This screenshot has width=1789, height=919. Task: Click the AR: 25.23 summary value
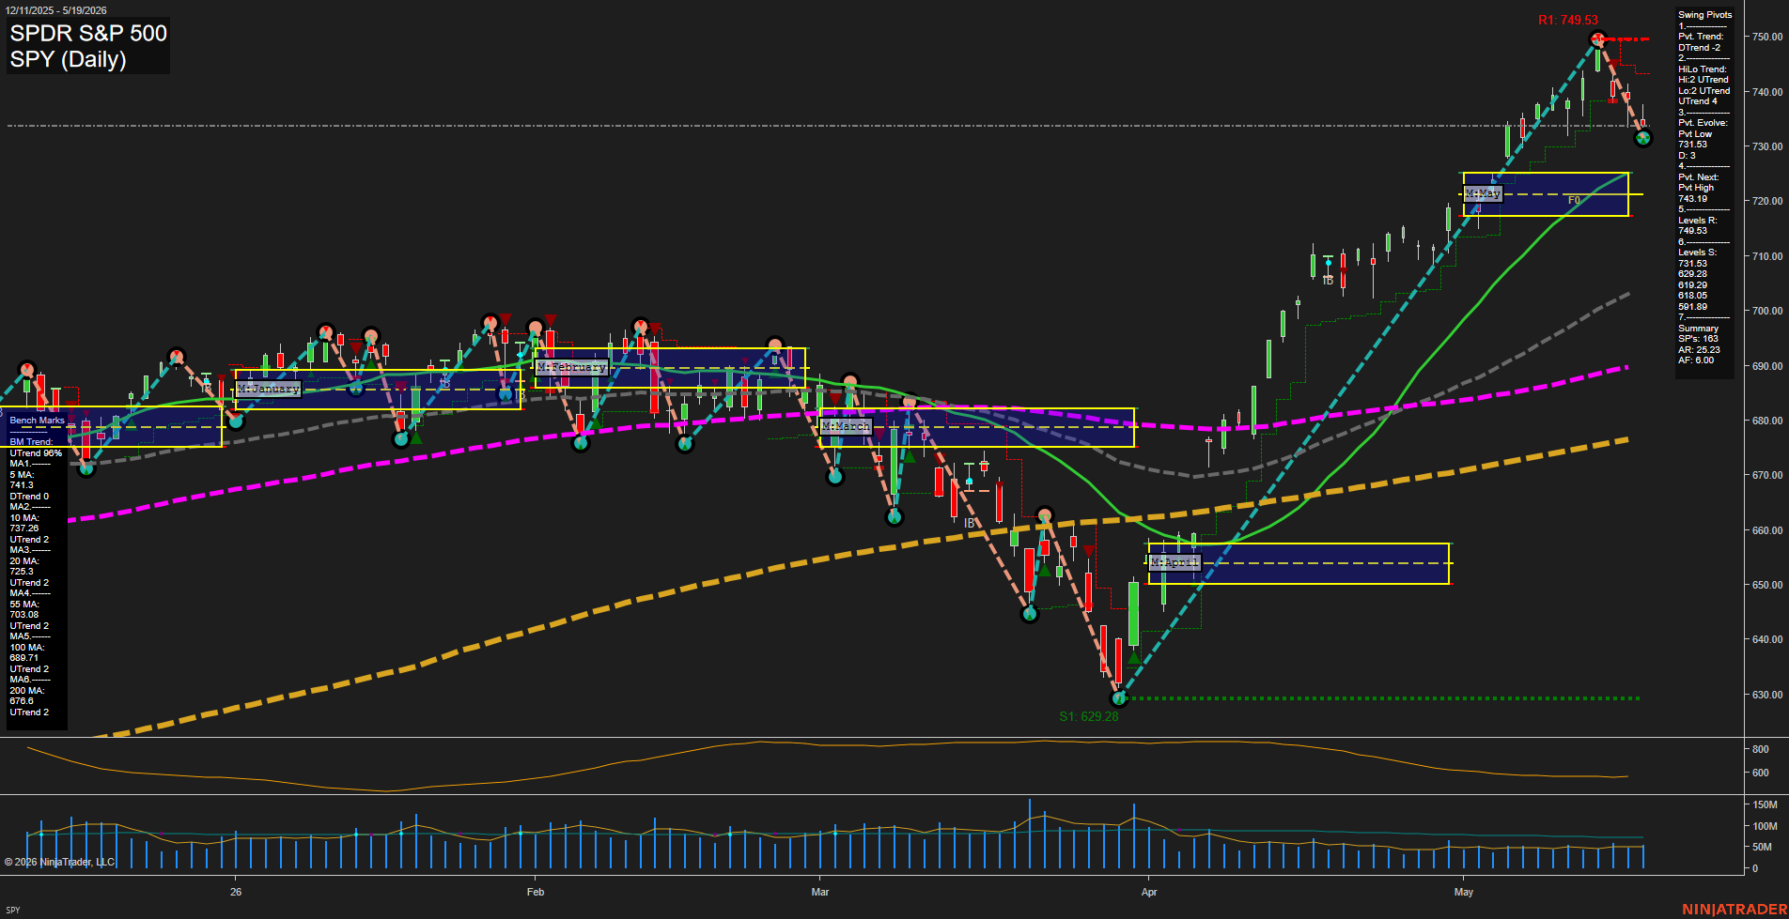(1699, 350)
